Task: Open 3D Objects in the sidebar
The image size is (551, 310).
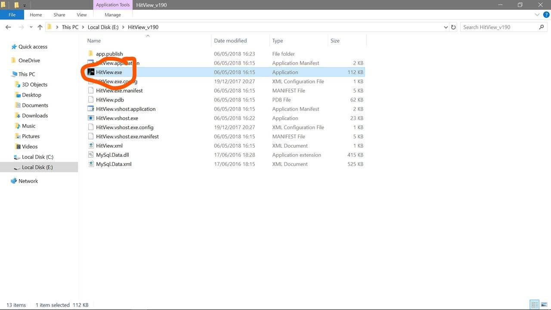Action: pyautogui.click(x=34, y=85)
